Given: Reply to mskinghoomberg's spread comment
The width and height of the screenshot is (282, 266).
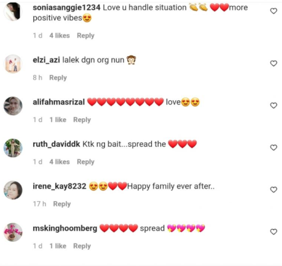Looking at the screenshot, I should click(82, 246).
